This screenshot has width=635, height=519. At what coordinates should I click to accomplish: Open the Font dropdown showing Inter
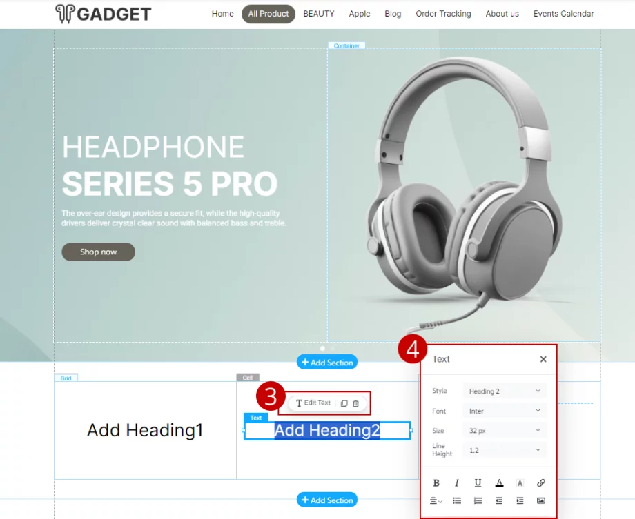pyautogui.click(x=505, y=411)
